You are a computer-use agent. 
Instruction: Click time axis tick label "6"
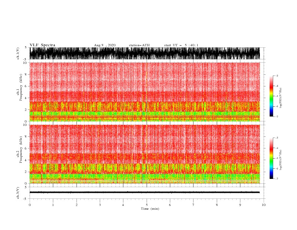coord(170,205)
